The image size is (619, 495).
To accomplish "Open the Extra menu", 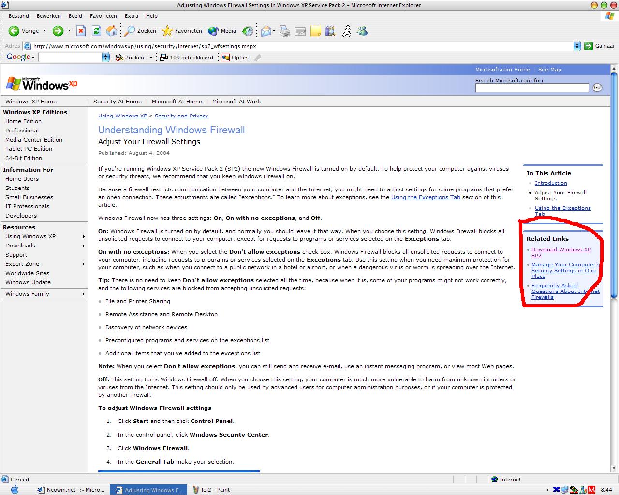I will [x=131, y=15].
